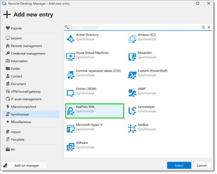The height and width of the screenshot is (174, 217).
Task: Choose the CSV synchronizer icon
Action: [x=70, y=75]
